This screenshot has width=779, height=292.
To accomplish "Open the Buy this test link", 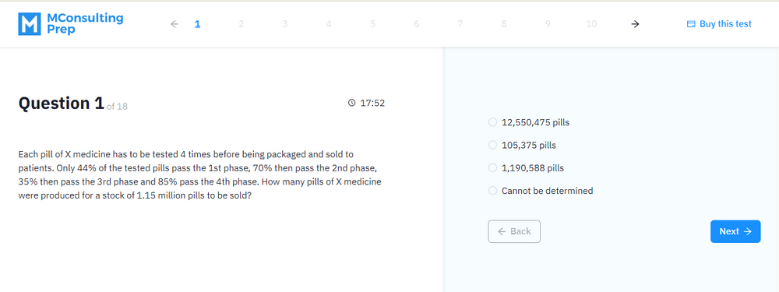I will click(x=719, y=24).
